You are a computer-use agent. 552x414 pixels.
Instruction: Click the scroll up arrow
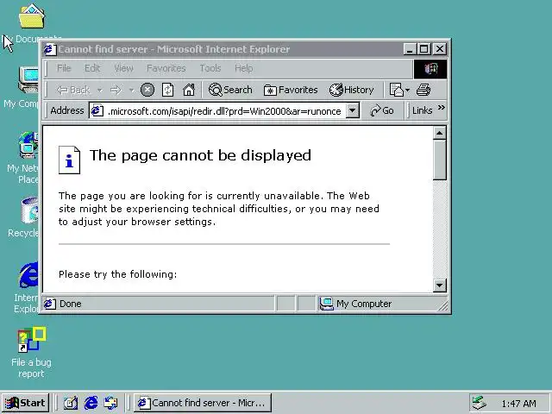(x=439, y=133)
